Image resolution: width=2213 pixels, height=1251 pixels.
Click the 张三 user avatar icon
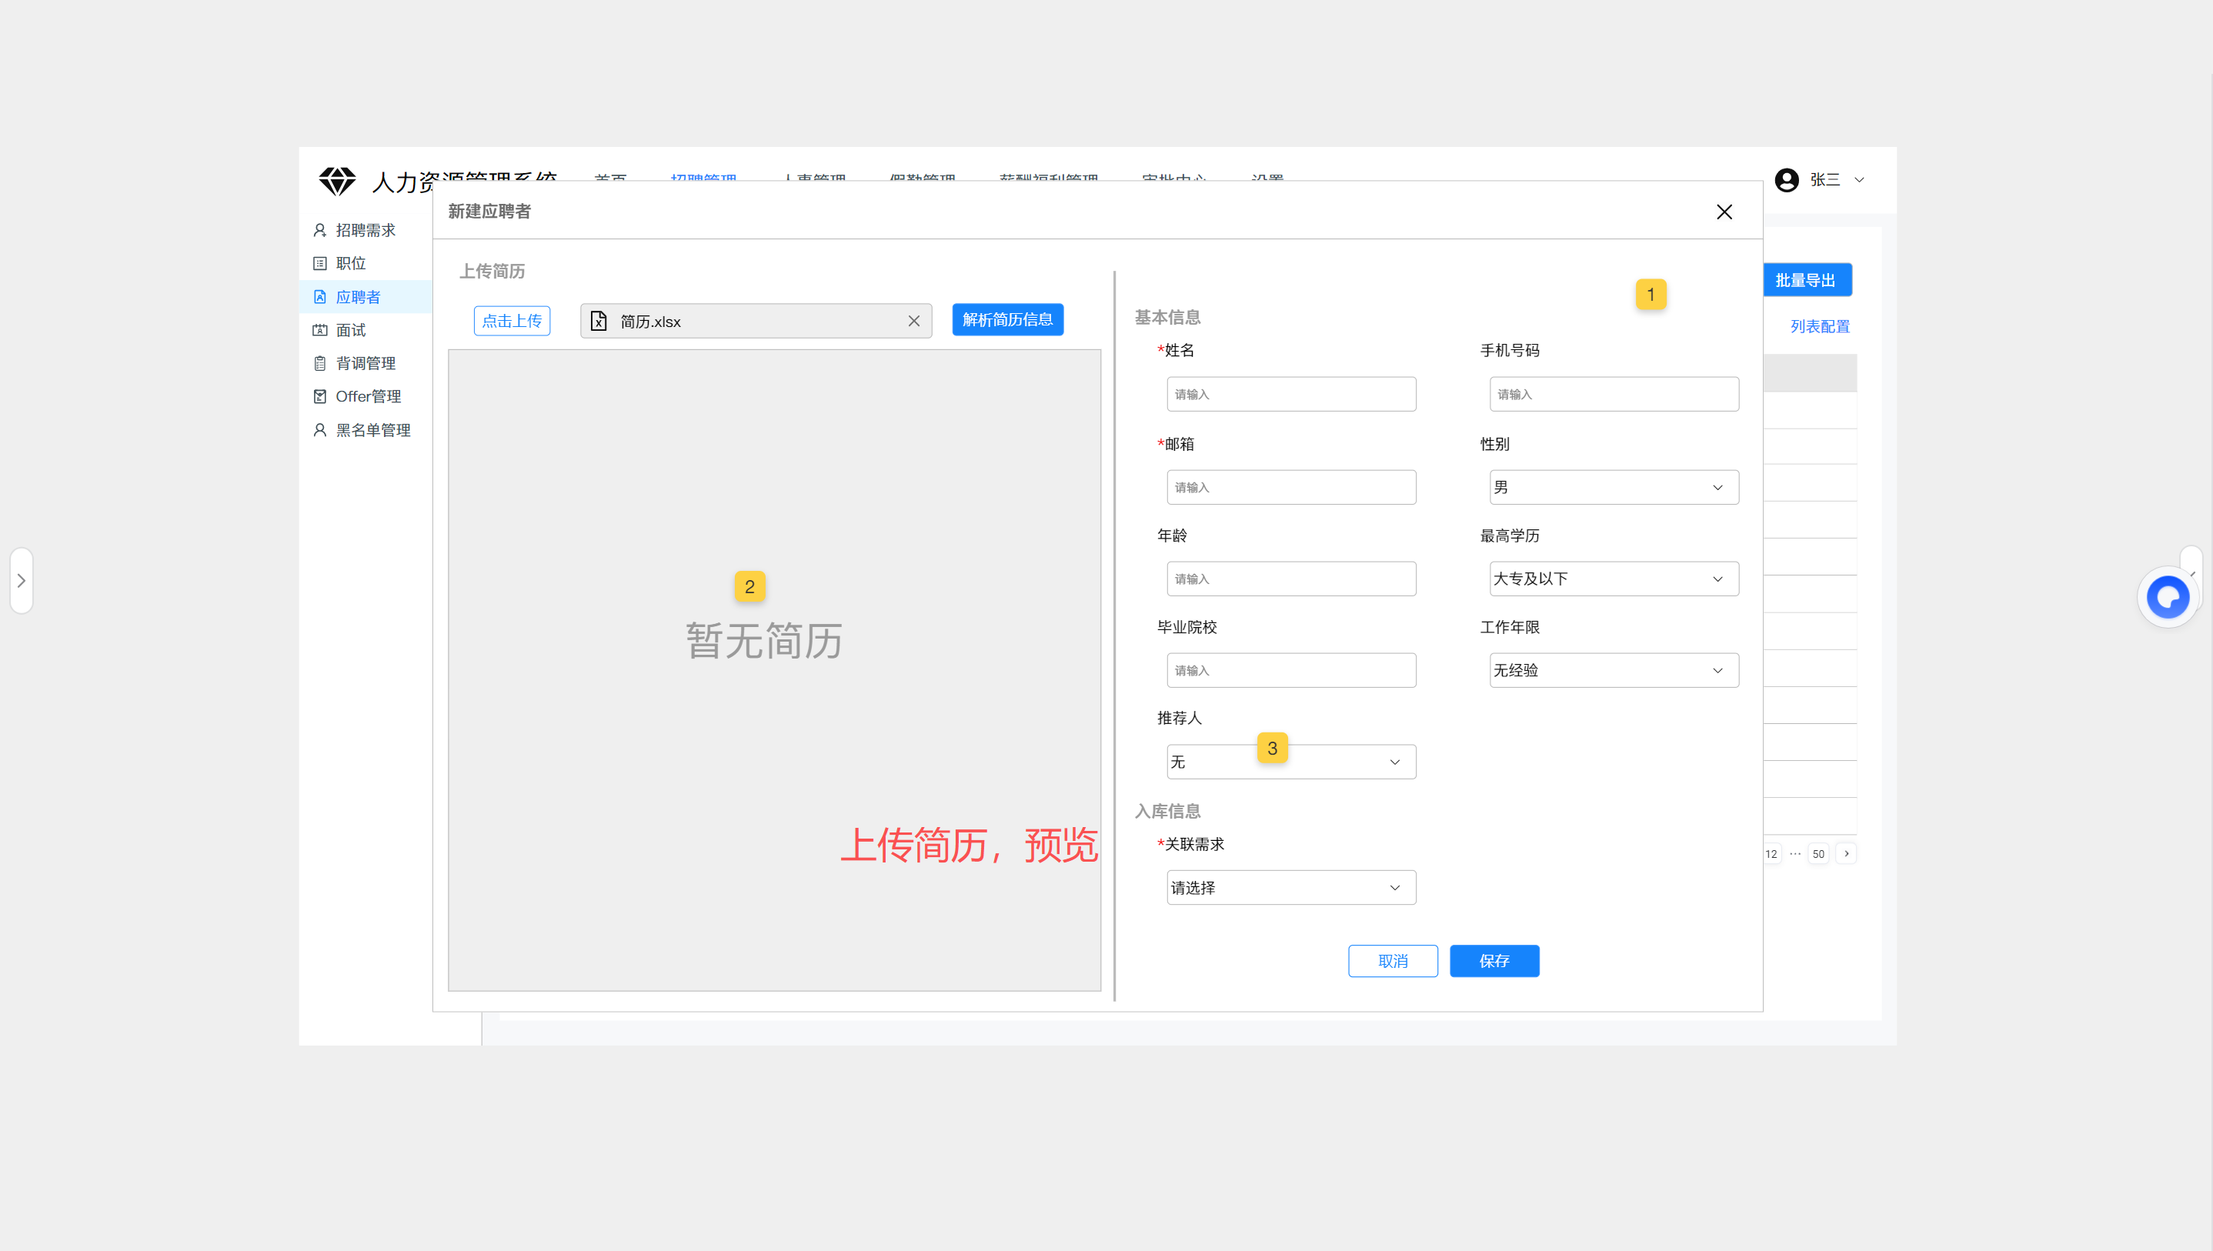[x=1786, y=181]
